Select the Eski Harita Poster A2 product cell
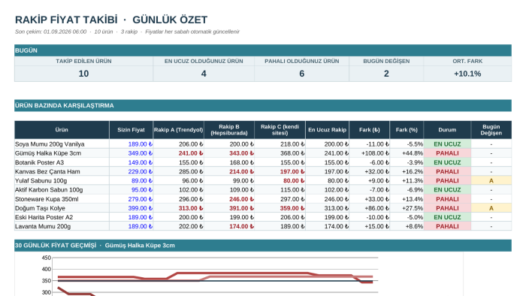The width and height of the screenshot is (526, 296). (x=62, y=217)
